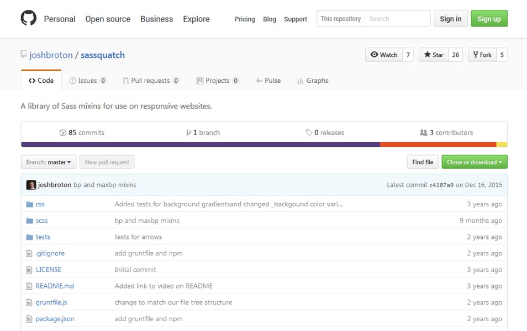The image size is (527, 331).
Task: View the 85 commits list
Action: (x=82, y=132)
